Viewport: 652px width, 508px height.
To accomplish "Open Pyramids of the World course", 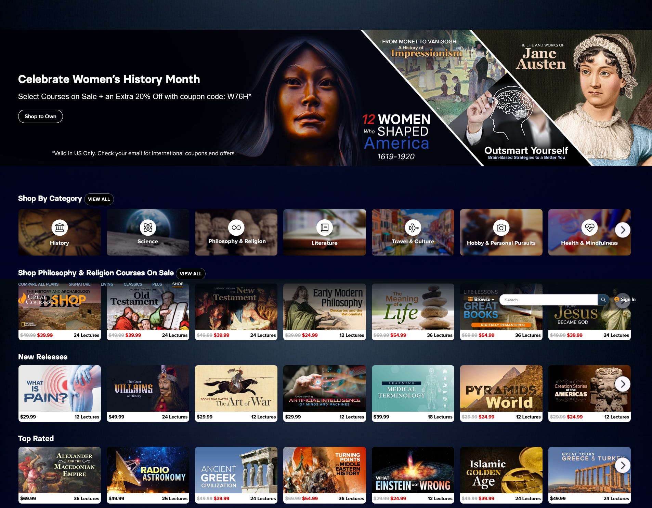I will [501, 393].
